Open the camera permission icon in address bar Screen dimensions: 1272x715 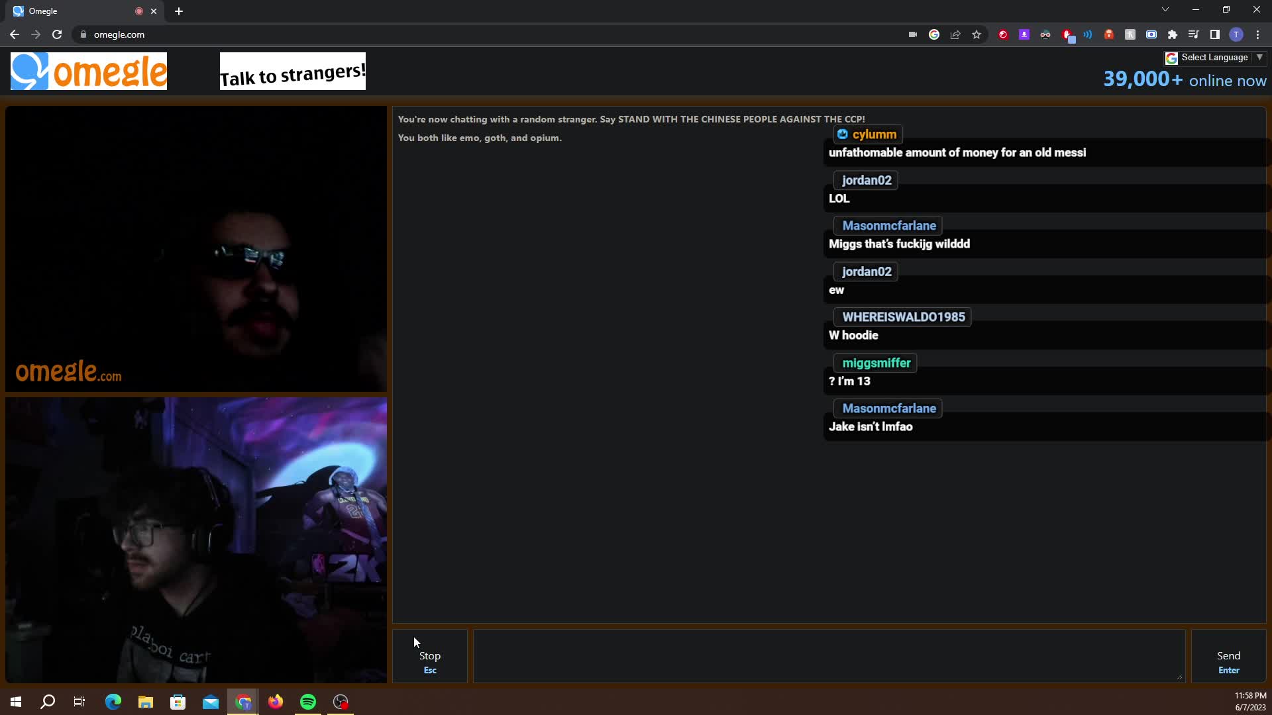coord(913,34)
